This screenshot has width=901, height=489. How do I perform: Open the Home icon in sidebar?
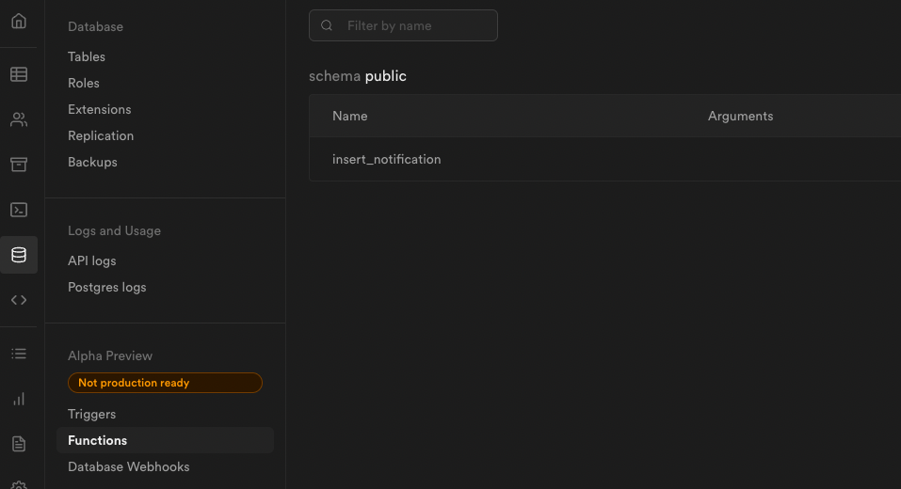[19, 22]
